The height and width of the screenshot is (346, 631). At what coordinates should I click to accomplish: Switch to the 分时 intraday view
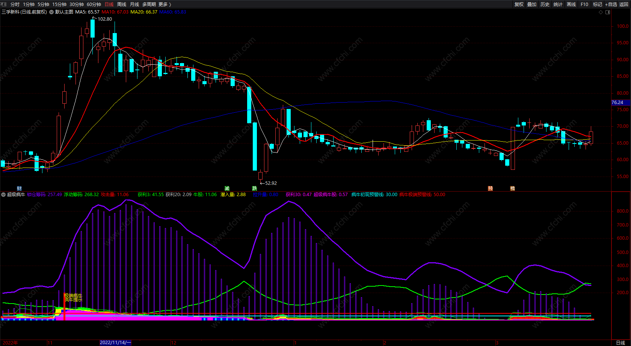coord(15,5)
